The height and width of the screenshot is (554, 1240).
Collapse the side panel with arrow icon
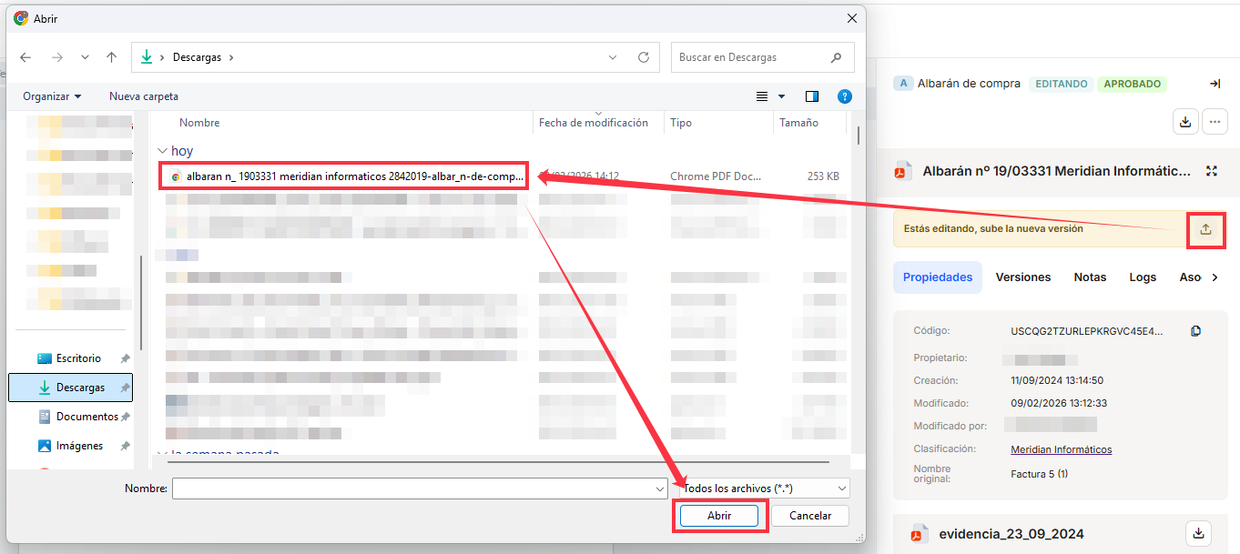1215,84
